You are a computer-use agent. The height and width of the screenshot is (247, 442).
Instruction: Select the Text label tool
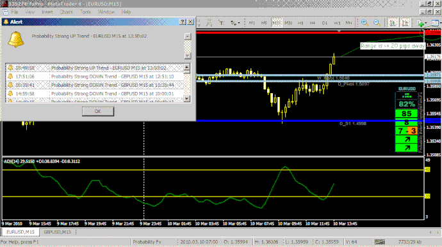click(221, 23)
